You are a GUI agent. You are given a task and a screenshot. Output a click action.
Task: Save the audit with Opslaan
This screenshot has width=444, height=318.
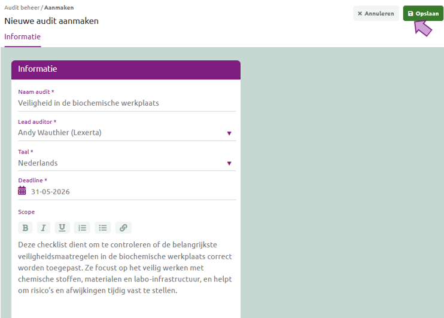pos(423,14)
